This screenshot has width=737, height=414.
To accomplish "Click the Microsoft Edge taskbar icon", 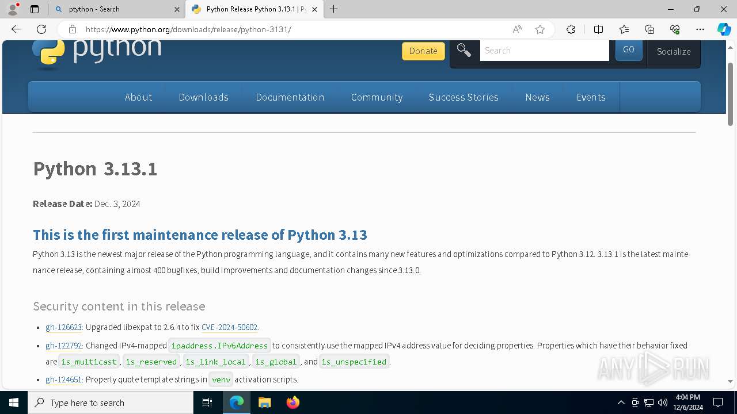I will (x=237, y=402).
